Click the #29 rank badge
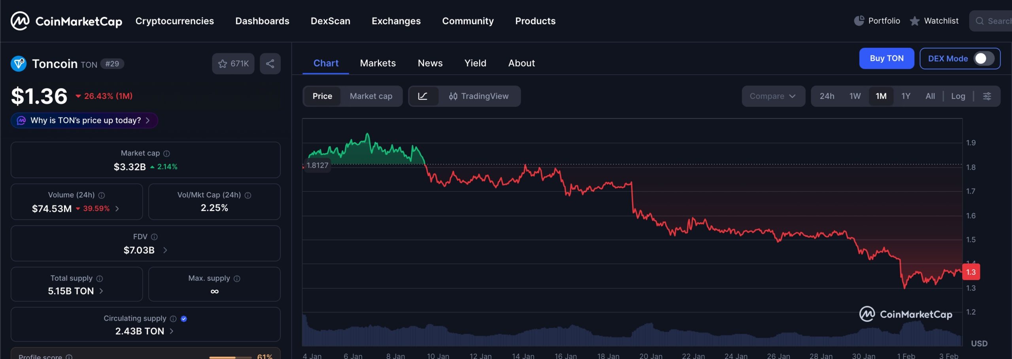Image resolution: width=1012 pixels, height=359 pixels. tap(112, 64)
